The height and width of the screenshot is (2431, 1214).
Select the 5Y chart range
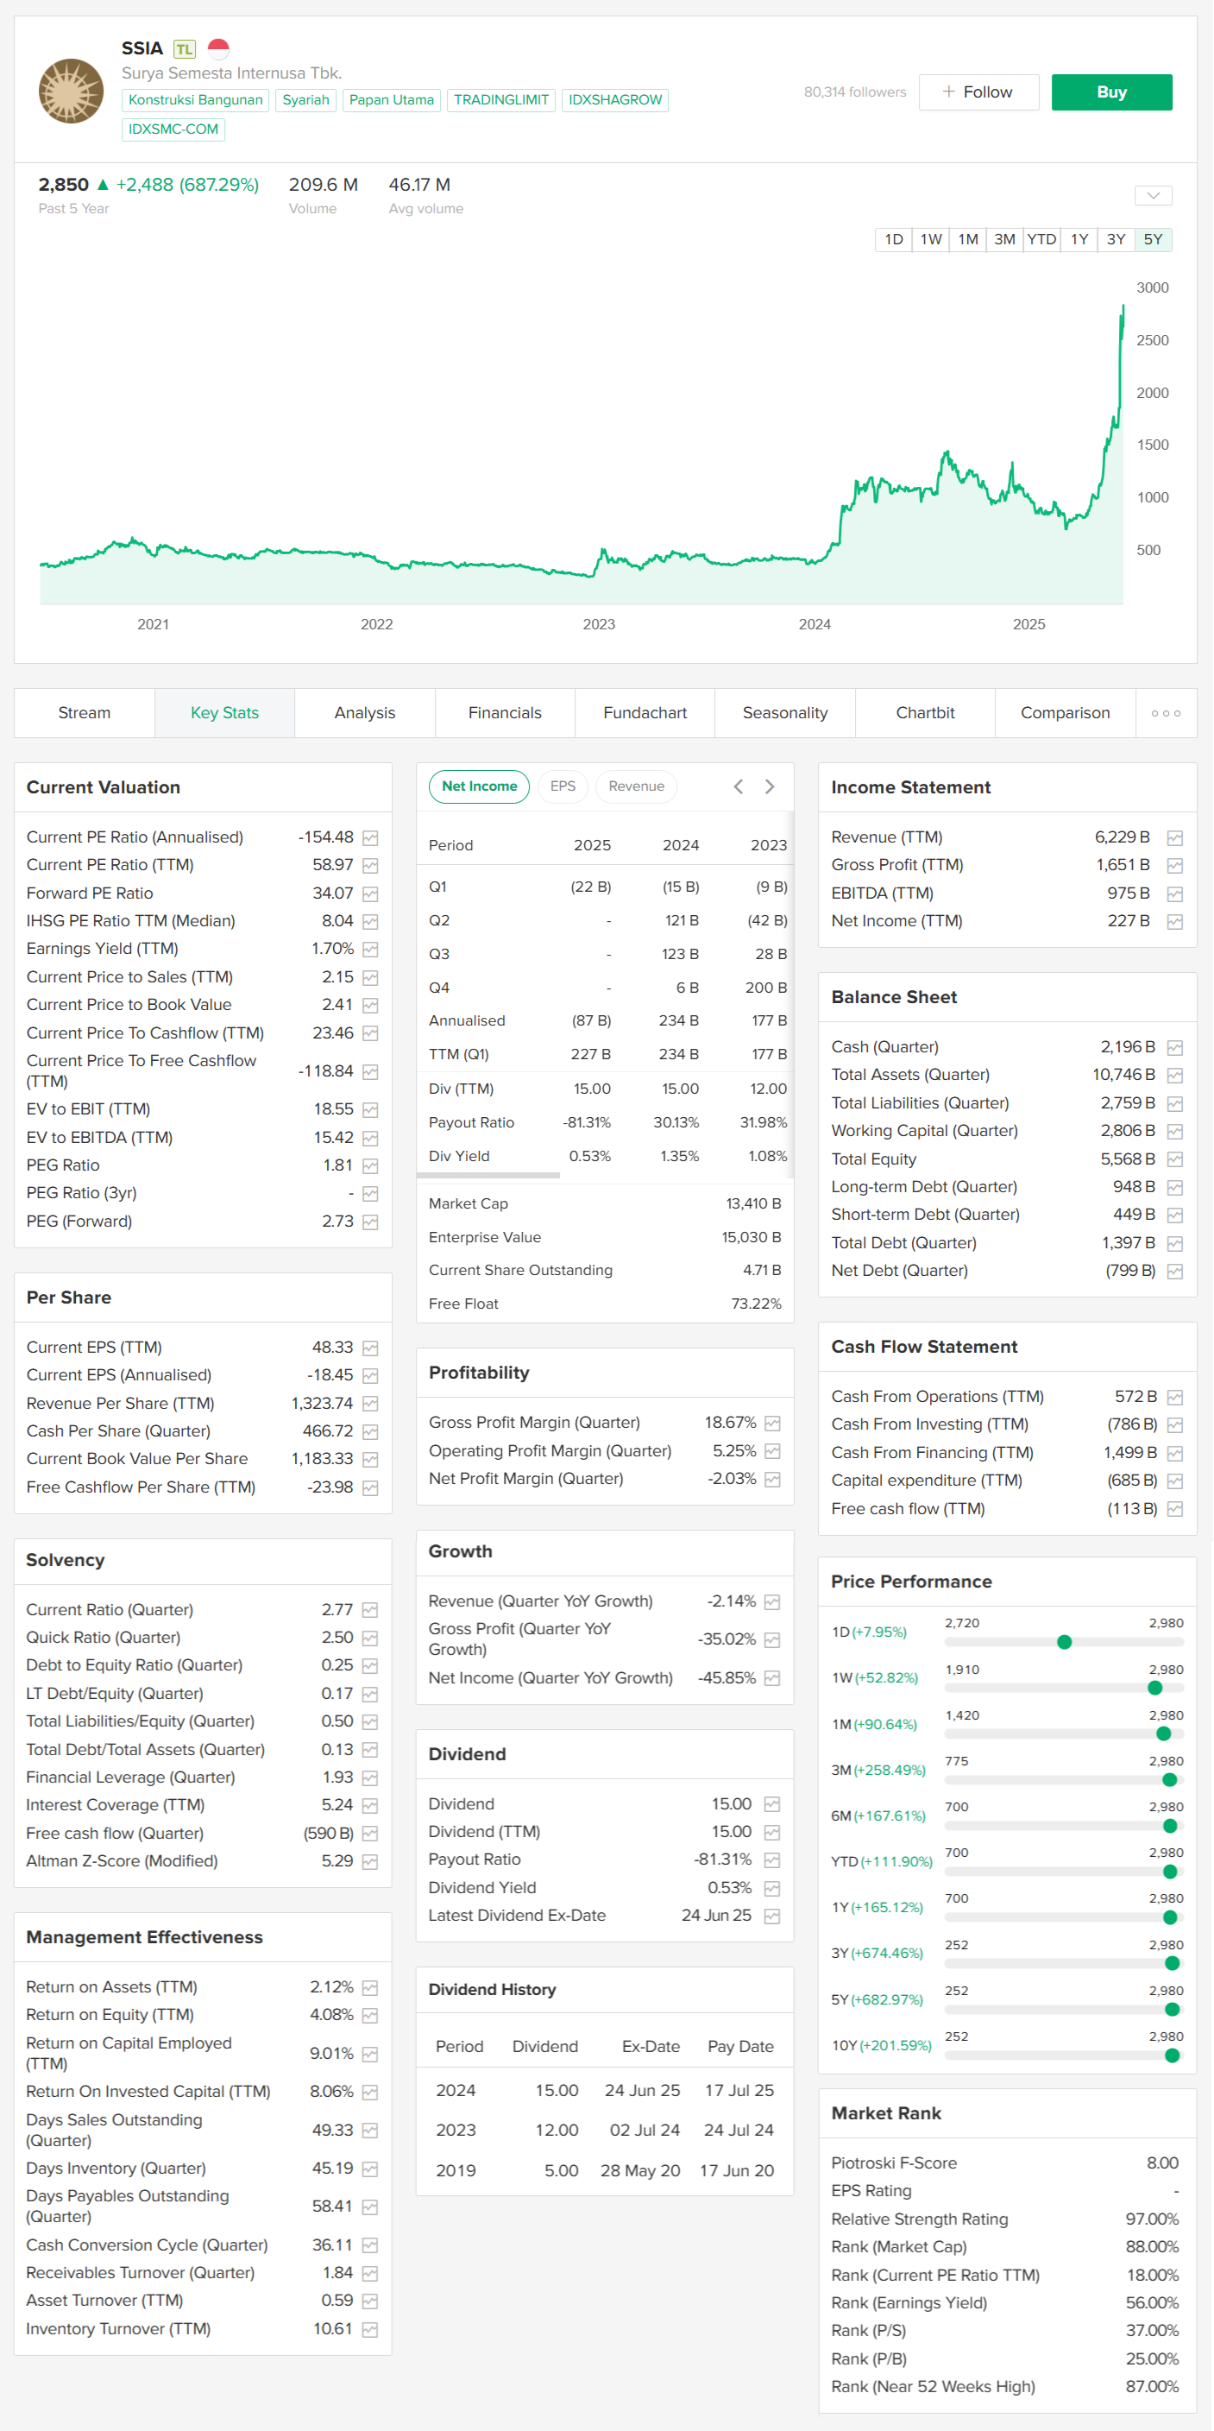click(1154, 240)
